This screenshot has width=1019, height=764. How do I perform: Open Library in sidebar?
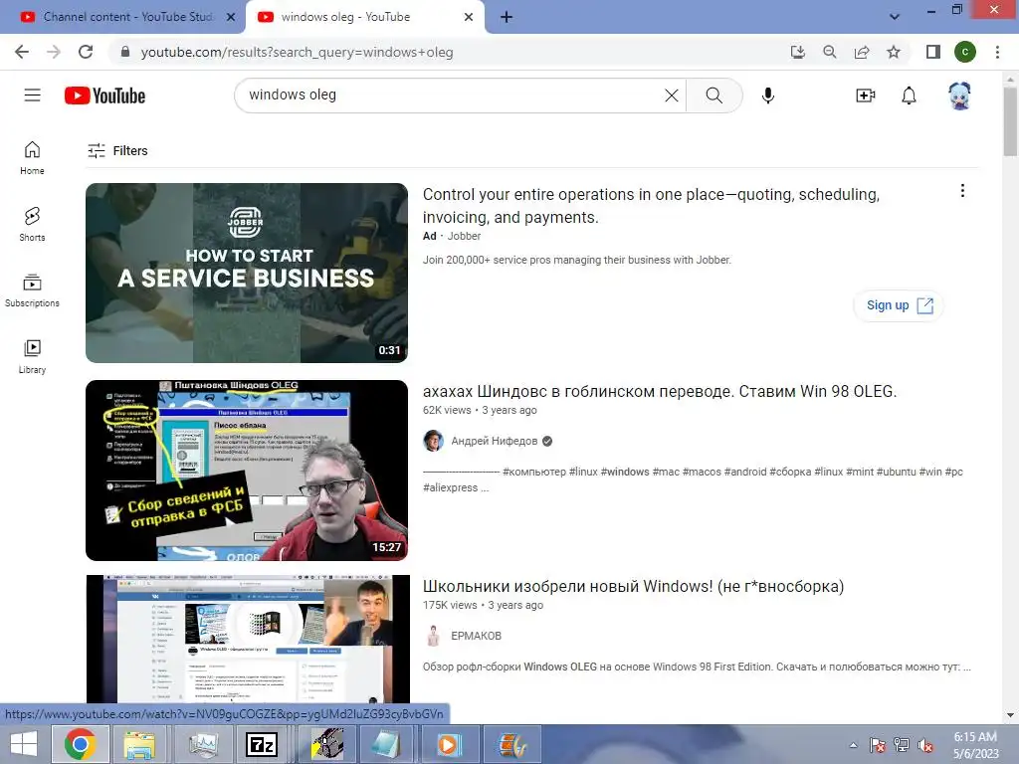click(x=32, y=357)
